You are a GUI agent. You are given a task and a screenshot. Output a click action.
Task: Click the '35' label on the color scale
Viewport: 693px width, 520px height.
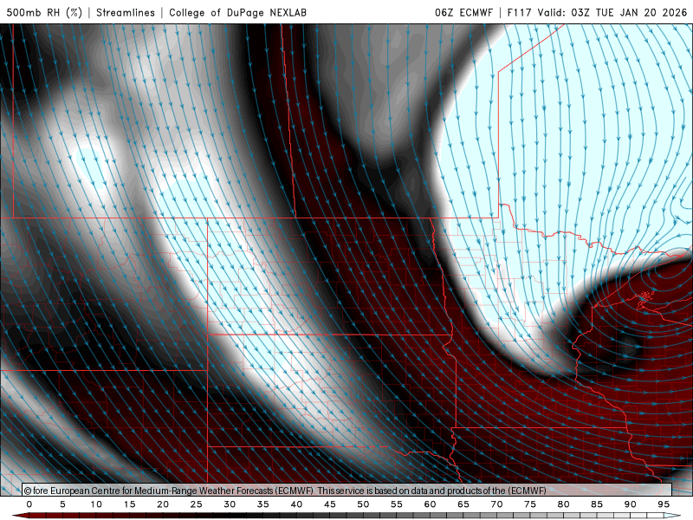tap(263, 504)
